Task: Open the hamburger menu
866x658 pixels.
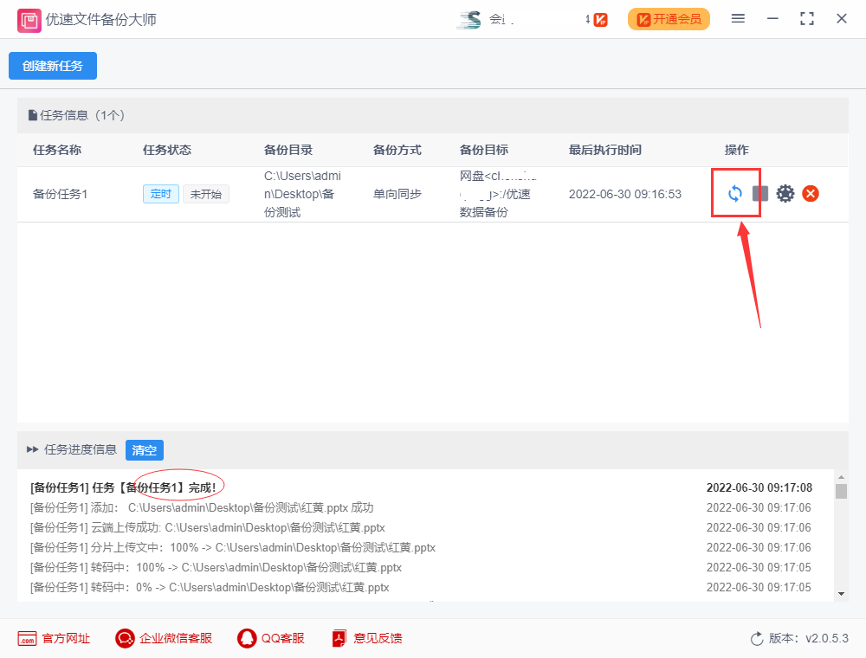Action: 738,18
